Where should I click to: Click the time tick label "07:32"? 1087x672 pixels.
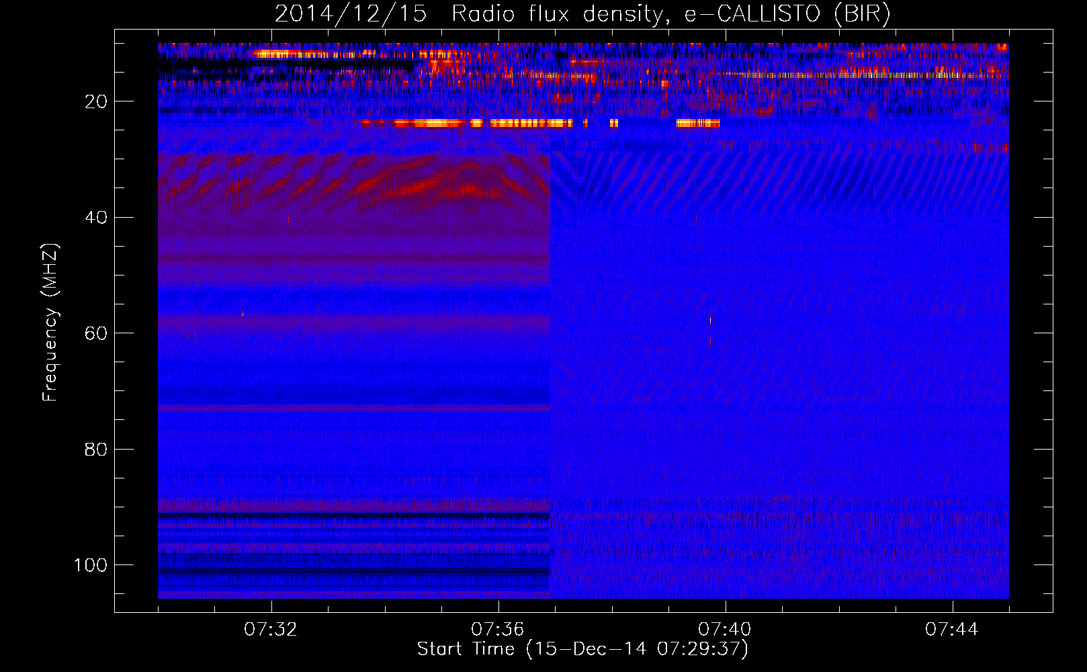(271, 630)
